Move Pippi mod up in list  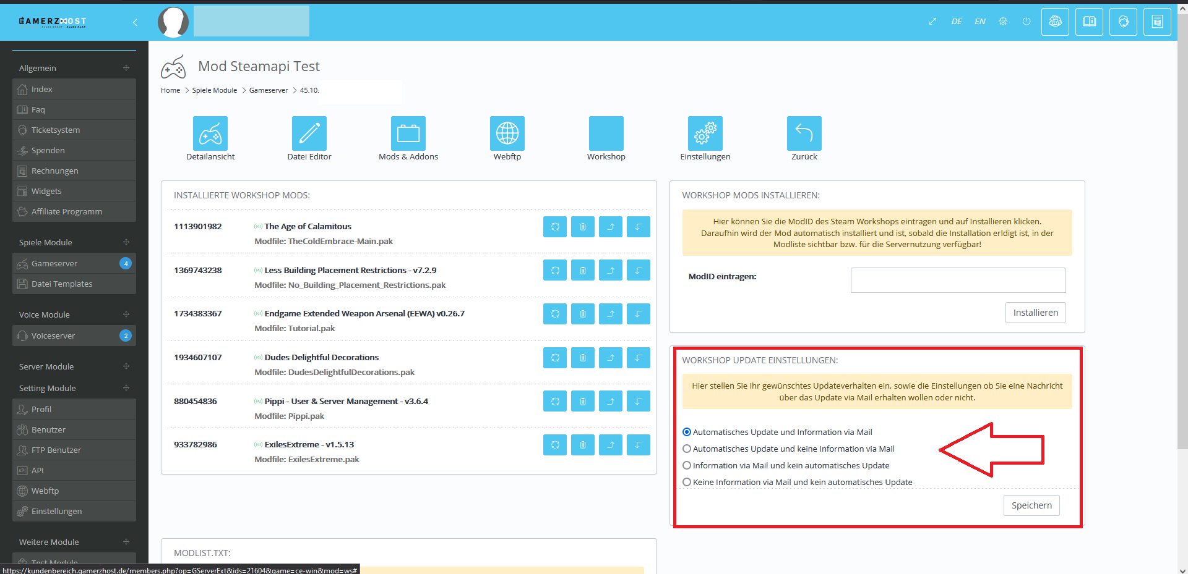pyautogui.click(x=610, y=402)
